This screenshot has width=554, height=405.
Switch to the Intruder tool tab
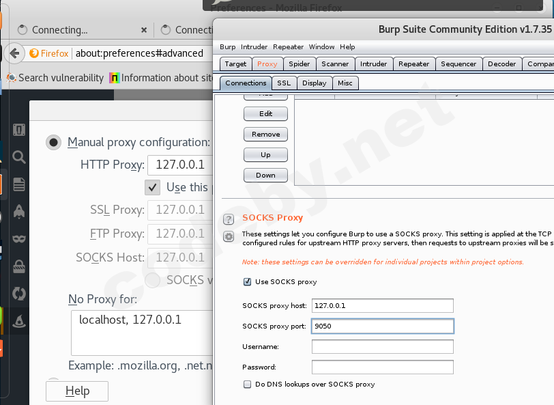coord(374,64)
